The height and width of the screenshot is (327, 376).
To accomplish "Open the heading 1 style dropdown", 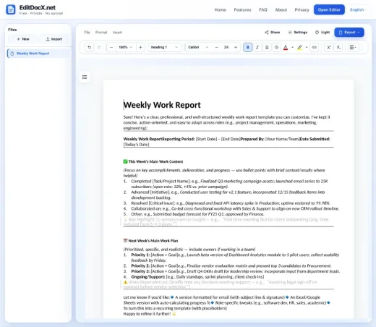I will [x=164, y=47].
